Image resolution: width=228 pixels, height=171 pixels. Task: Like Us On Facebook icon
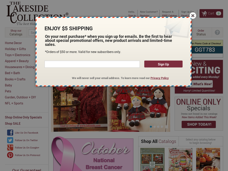[x=10, y=133]
